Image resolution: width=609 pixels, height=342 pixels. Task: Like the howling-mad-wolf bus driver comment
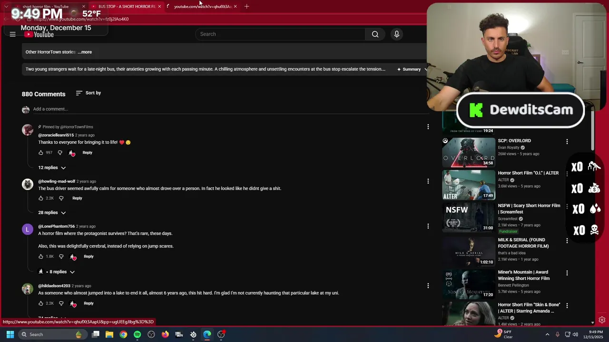click(41, 198)
